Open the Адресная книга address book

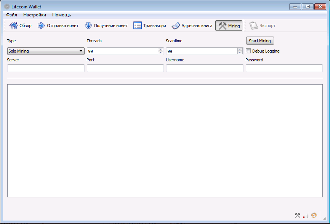pos(192,26)
